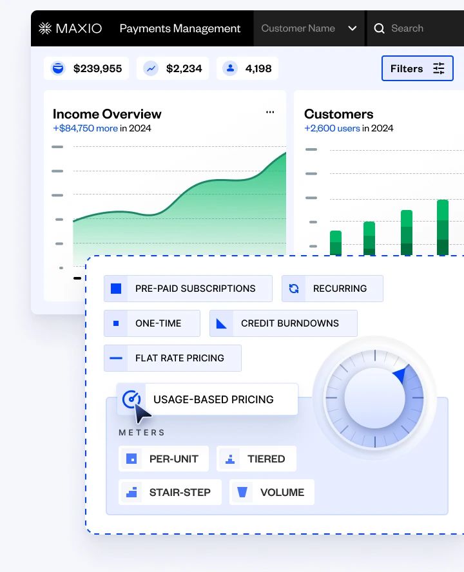Open the Customer Name dropdown
The width and height of the screenshot is (464, 572).
click(x=309, y=28)
